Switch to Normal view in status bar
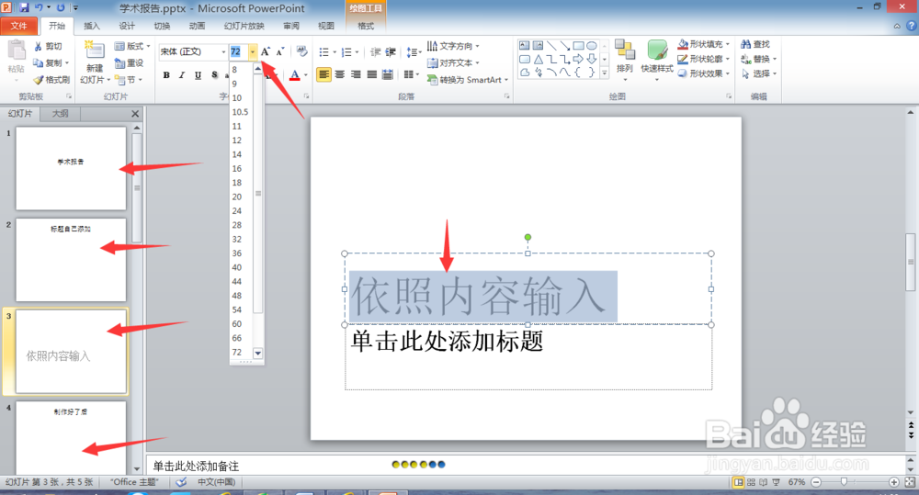 tap(739, 482)
